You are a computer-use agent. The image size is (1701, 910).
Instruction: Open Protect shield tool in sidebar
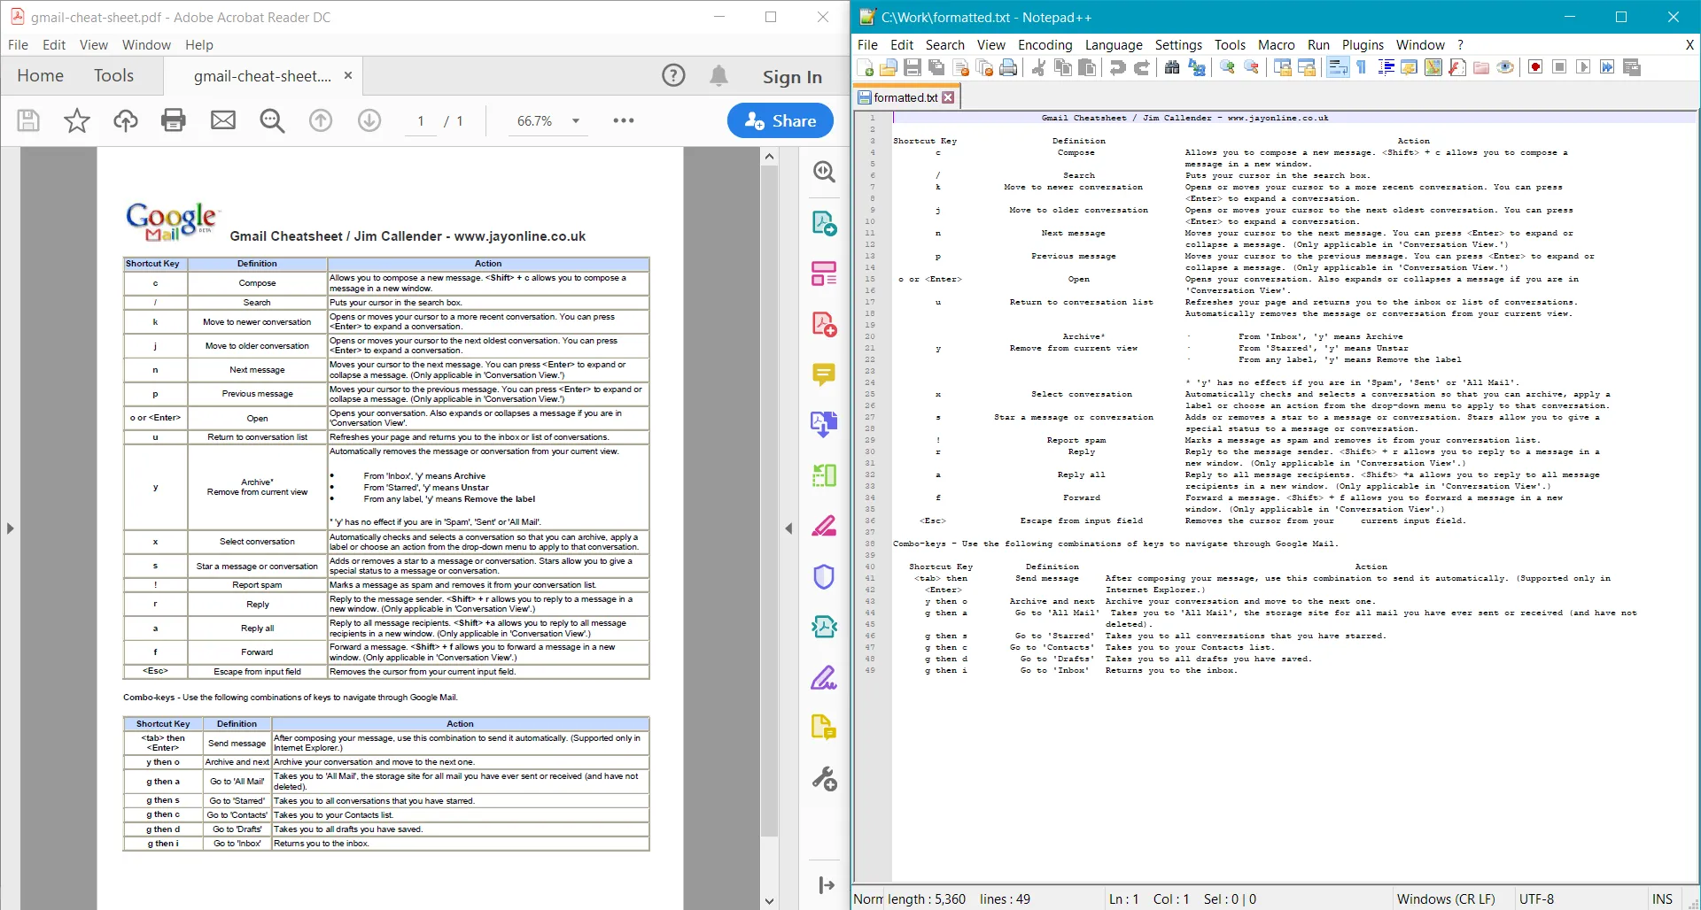tap(824, 577)
